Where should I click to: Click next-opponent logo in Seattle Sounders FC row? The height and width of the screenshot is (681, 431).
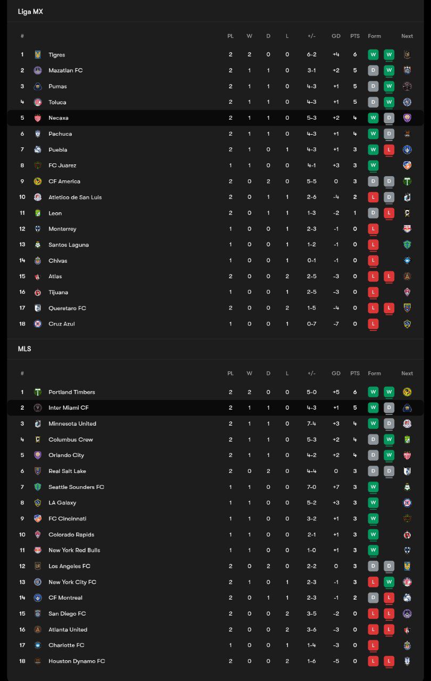click(x=407, y=487)
